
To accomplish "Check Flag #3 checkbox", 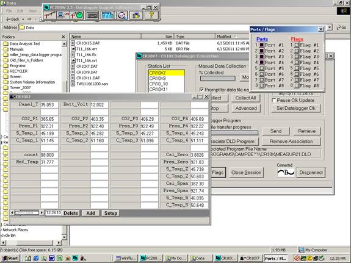I will click(297, 57).
